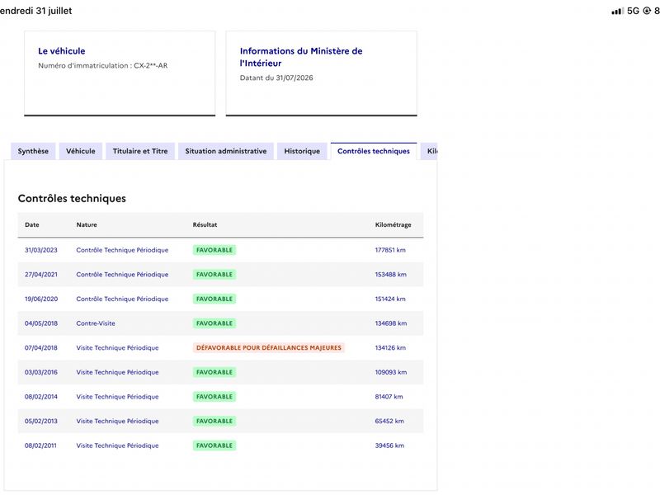Click Contrôle Technique Périodique on the 27/04/2021 row
The image size is (660, 495).
pyautogui.click(x=122, y=275)
